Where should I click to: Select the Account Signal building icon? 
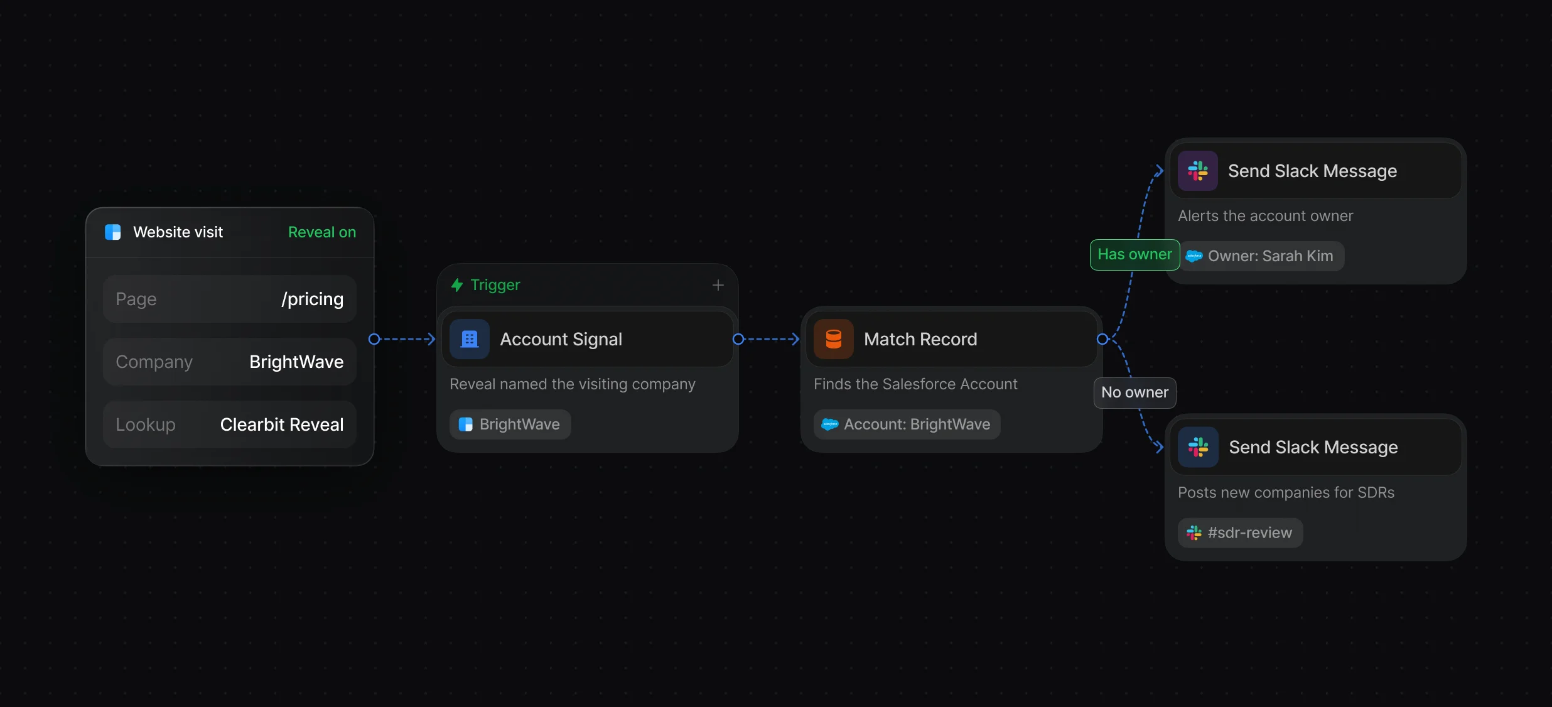click(x=470, y=339)
